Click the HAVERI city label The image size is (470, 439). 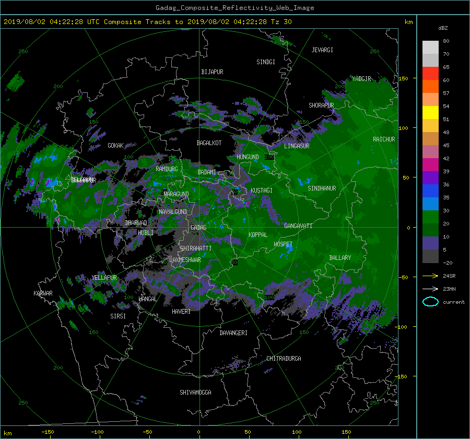[x=181, y=312]
